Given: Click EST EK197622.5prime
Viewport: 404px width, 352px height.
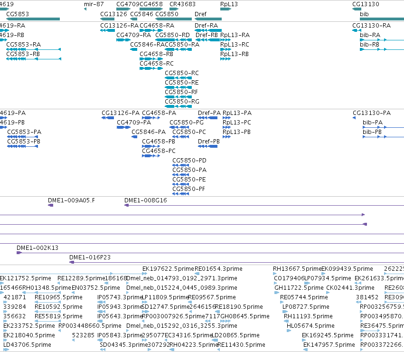Looking at the screenshot, I should click(x=168, y=269).
